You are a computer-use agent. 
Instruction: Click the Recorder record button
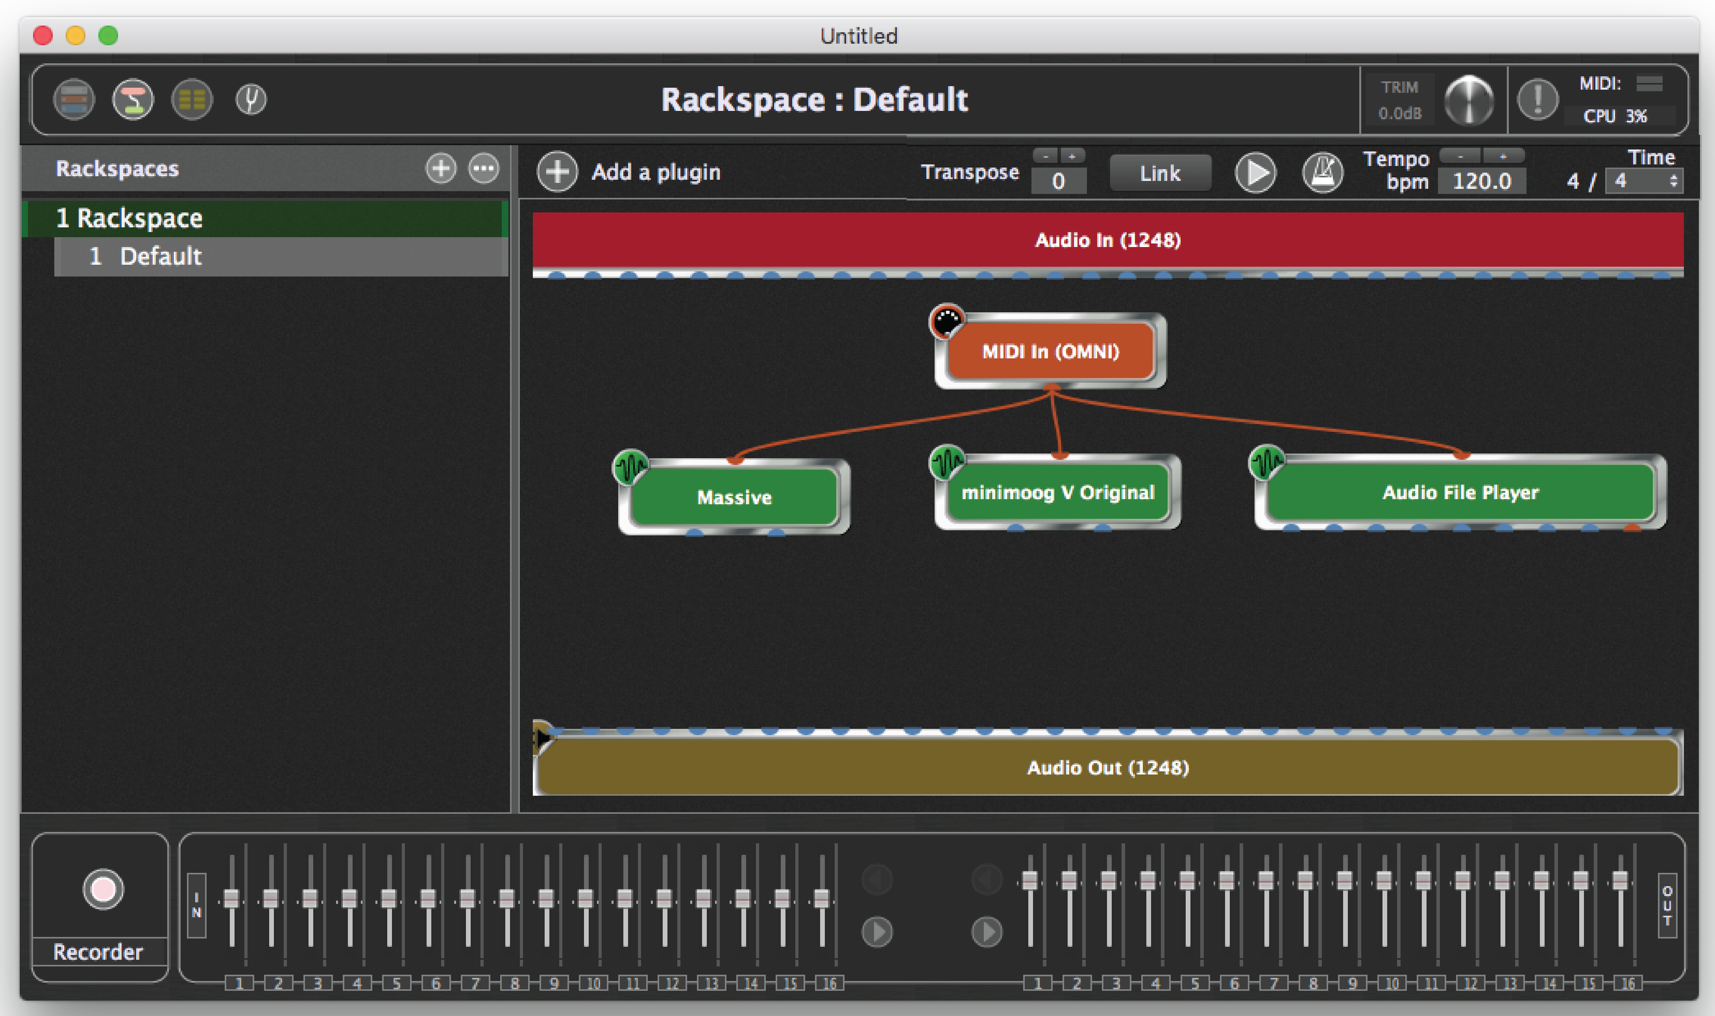click(103, 889)
